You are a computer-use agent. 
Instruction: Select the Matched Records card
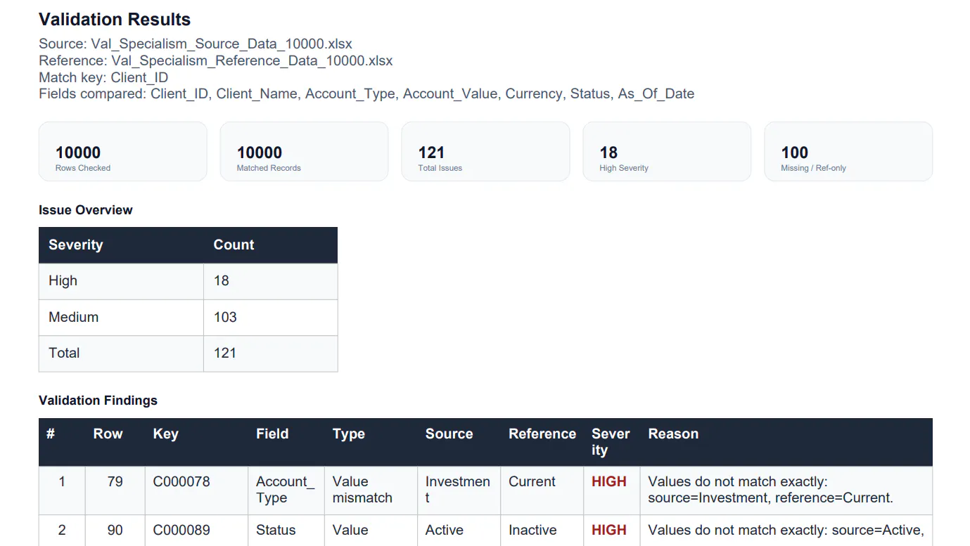tap(304, 152)
